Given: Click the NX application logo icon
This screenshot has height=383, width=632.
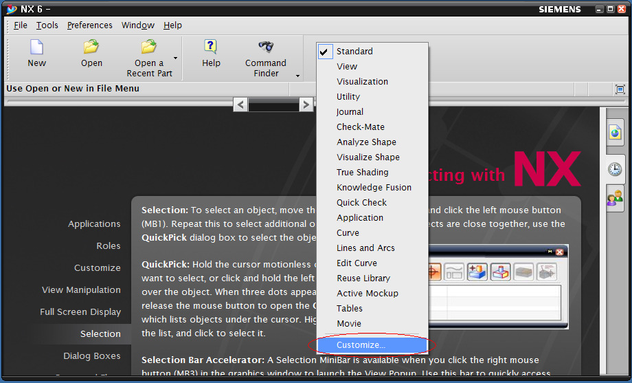Looking at the screenshot, I should (12, 9).
